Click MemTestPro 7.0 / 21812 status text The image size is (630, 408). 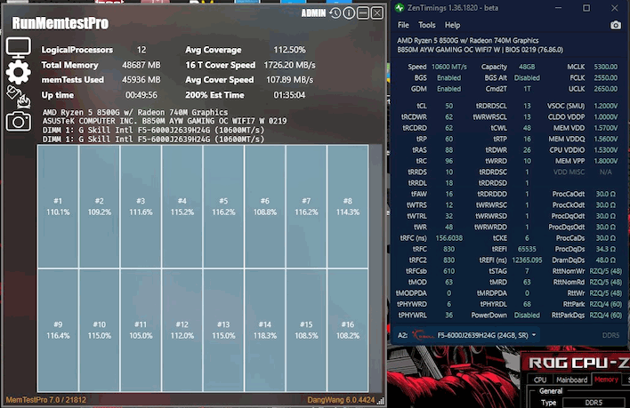click(x=45, y=400)
